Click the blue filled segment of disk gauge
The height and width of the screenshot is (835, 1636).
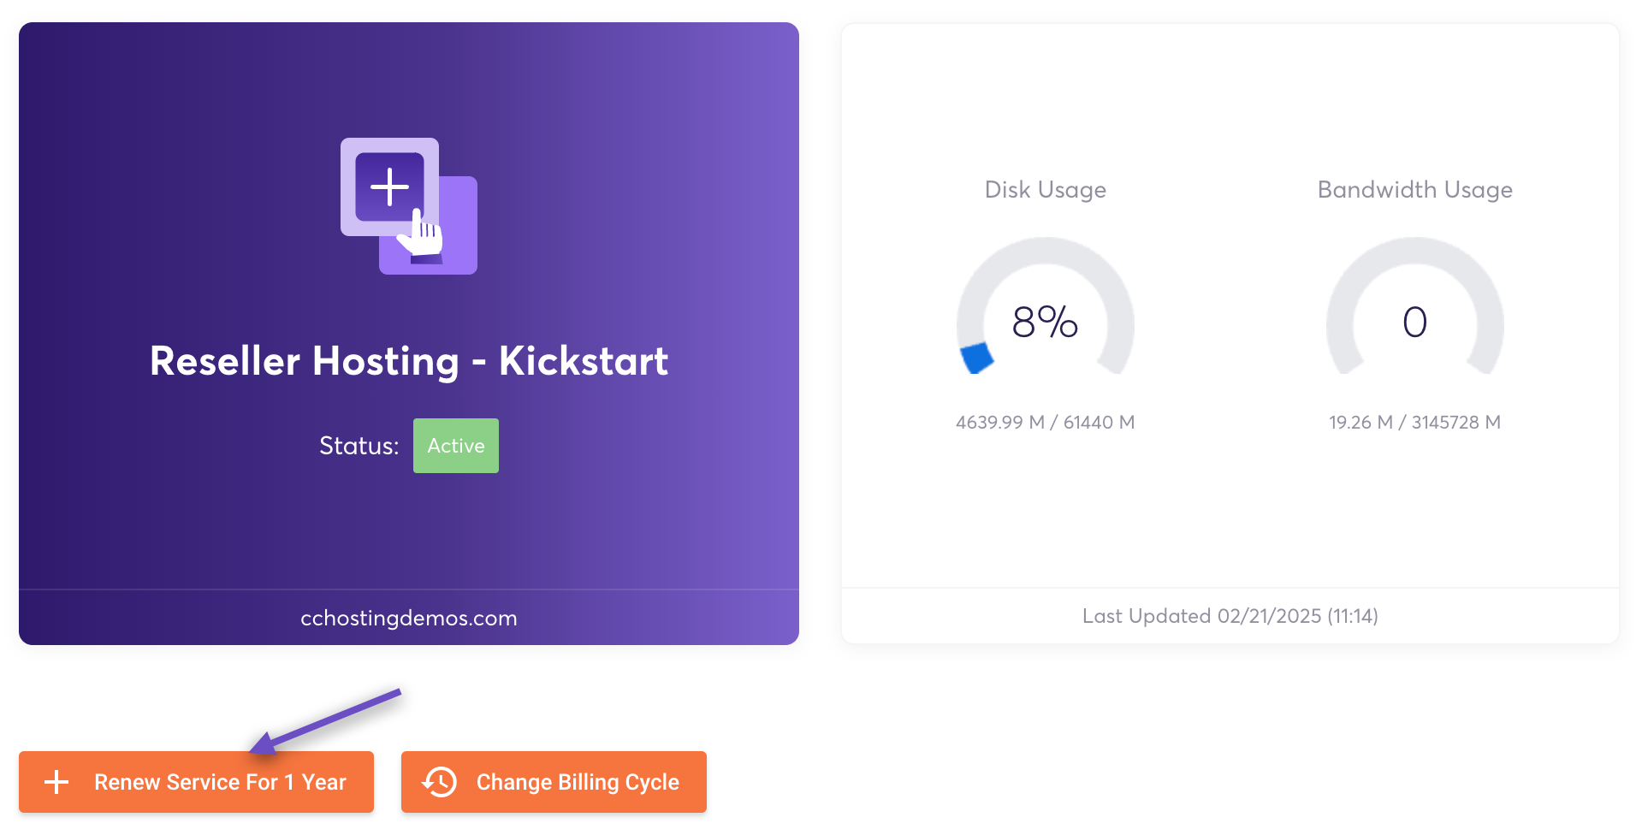[976, 358]
